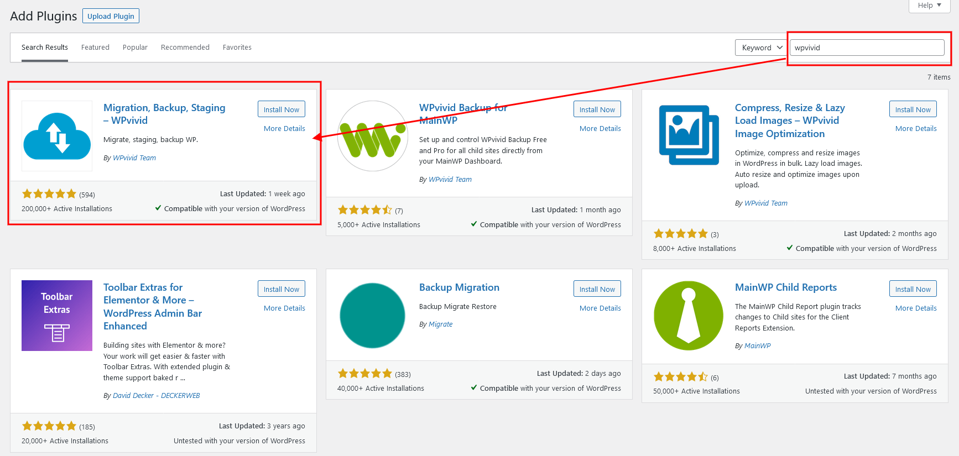Click WPvivid Team author link under WPvivid Backup for MainWP
This screenshot has width=959, height=456.
point(450,180)
